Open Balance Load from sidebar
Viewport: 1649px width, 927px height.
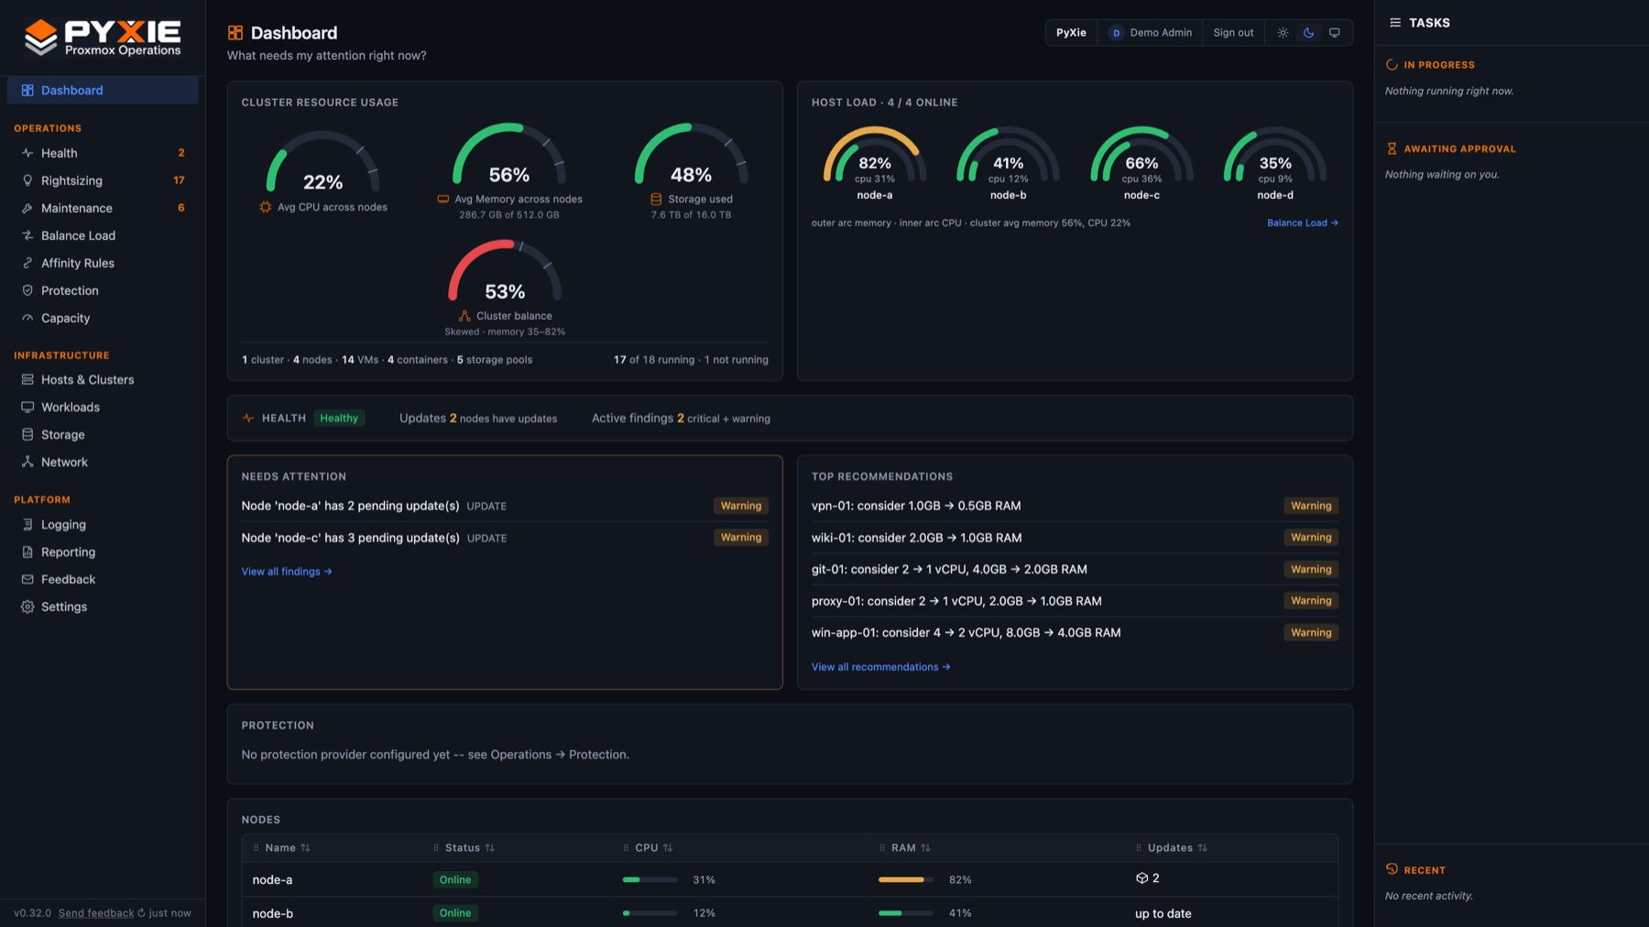pyautogui.click(x=103, y=235)
